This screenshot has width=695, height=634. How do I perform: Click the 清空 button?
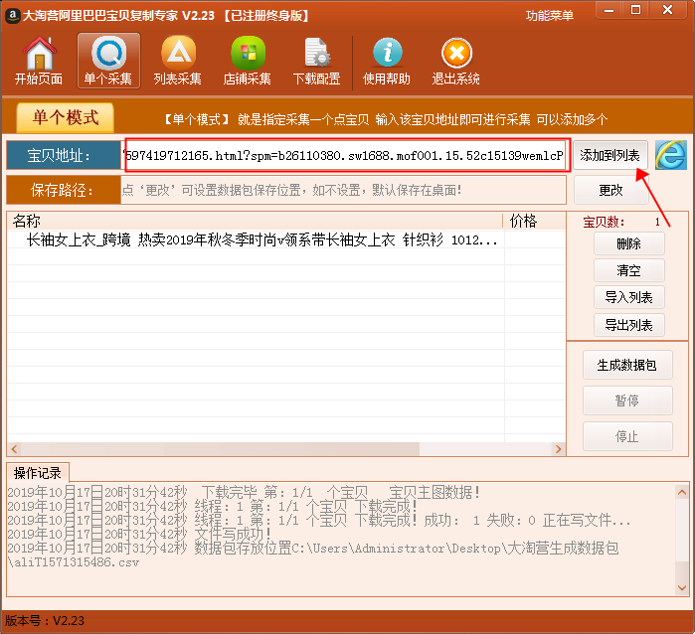click(x=629, y=270)
